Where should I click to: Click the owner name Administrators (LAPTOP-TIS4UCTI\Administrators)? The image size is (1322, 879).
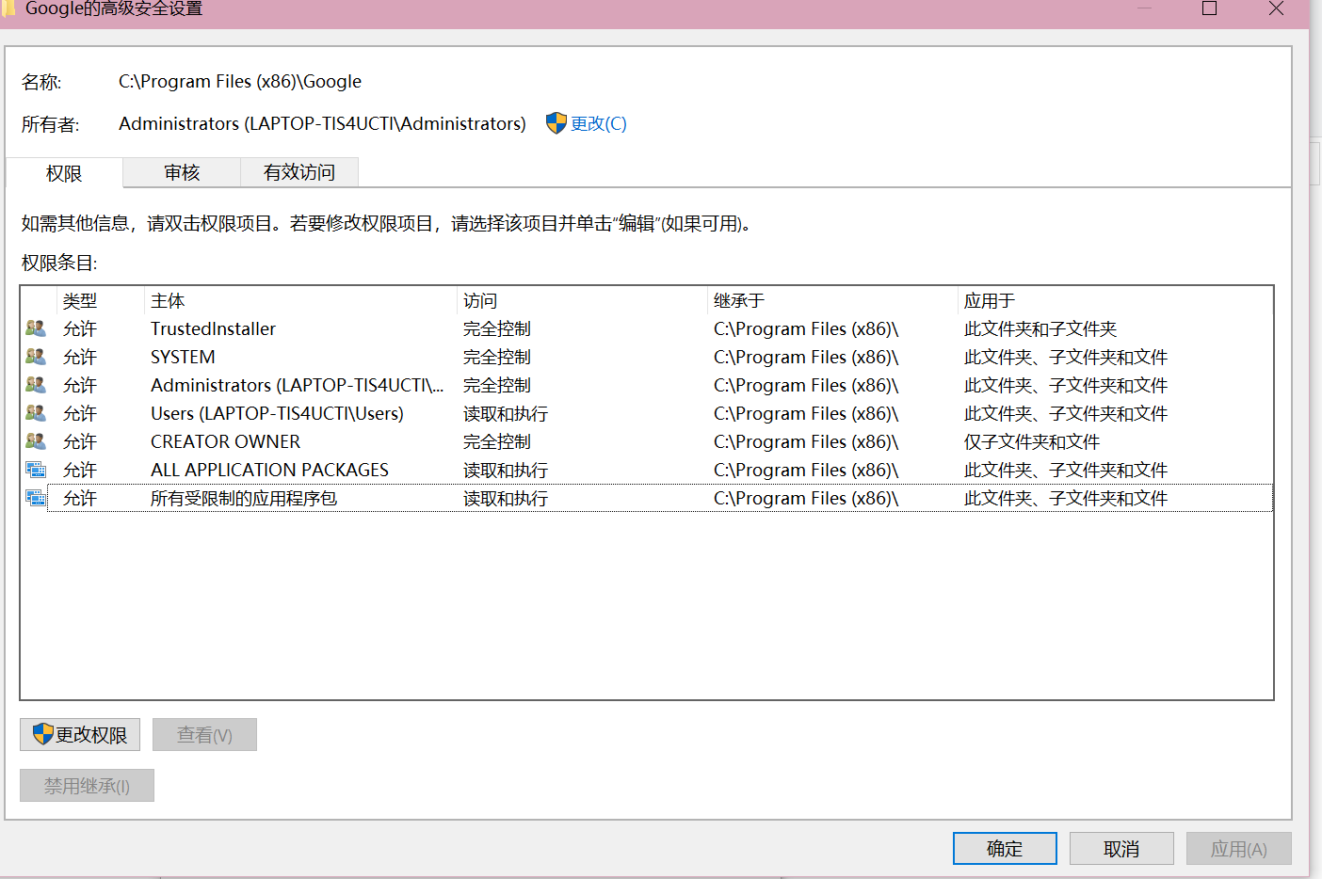(322, 123)
